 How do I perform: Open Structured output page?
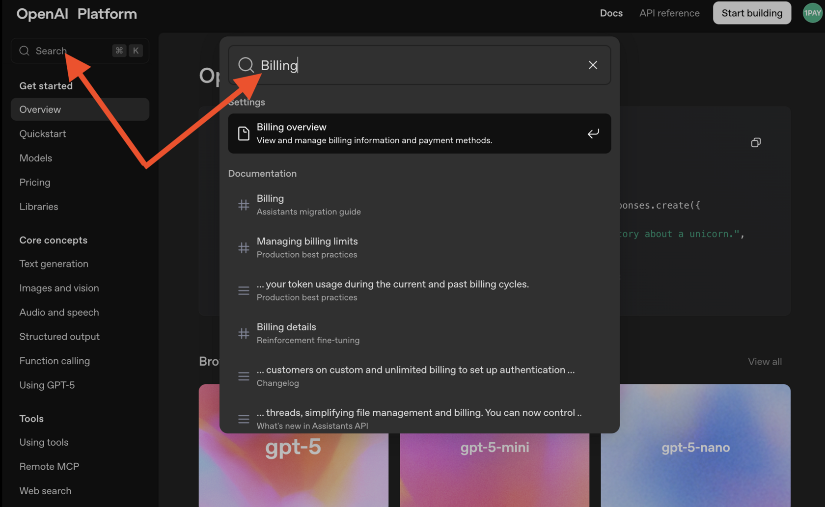[x=59, y=337]
